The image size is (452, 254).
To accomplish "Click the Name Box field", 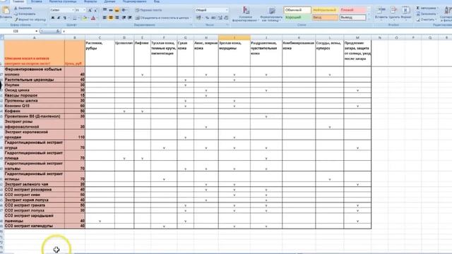I will click(x=18, y=31).
